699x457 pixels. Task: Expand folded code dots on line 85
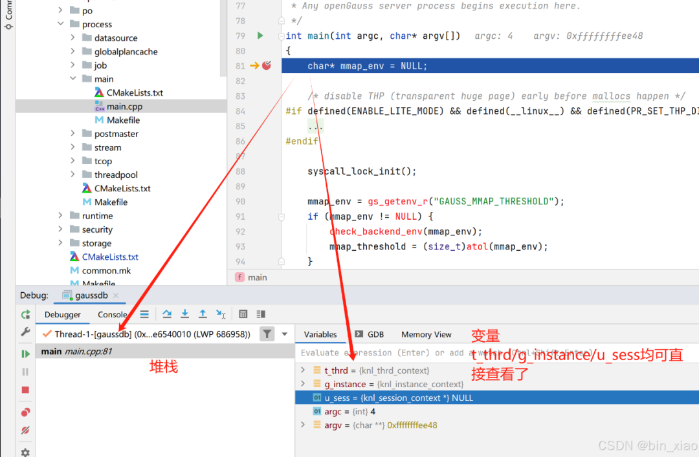(x=315, y=127)
